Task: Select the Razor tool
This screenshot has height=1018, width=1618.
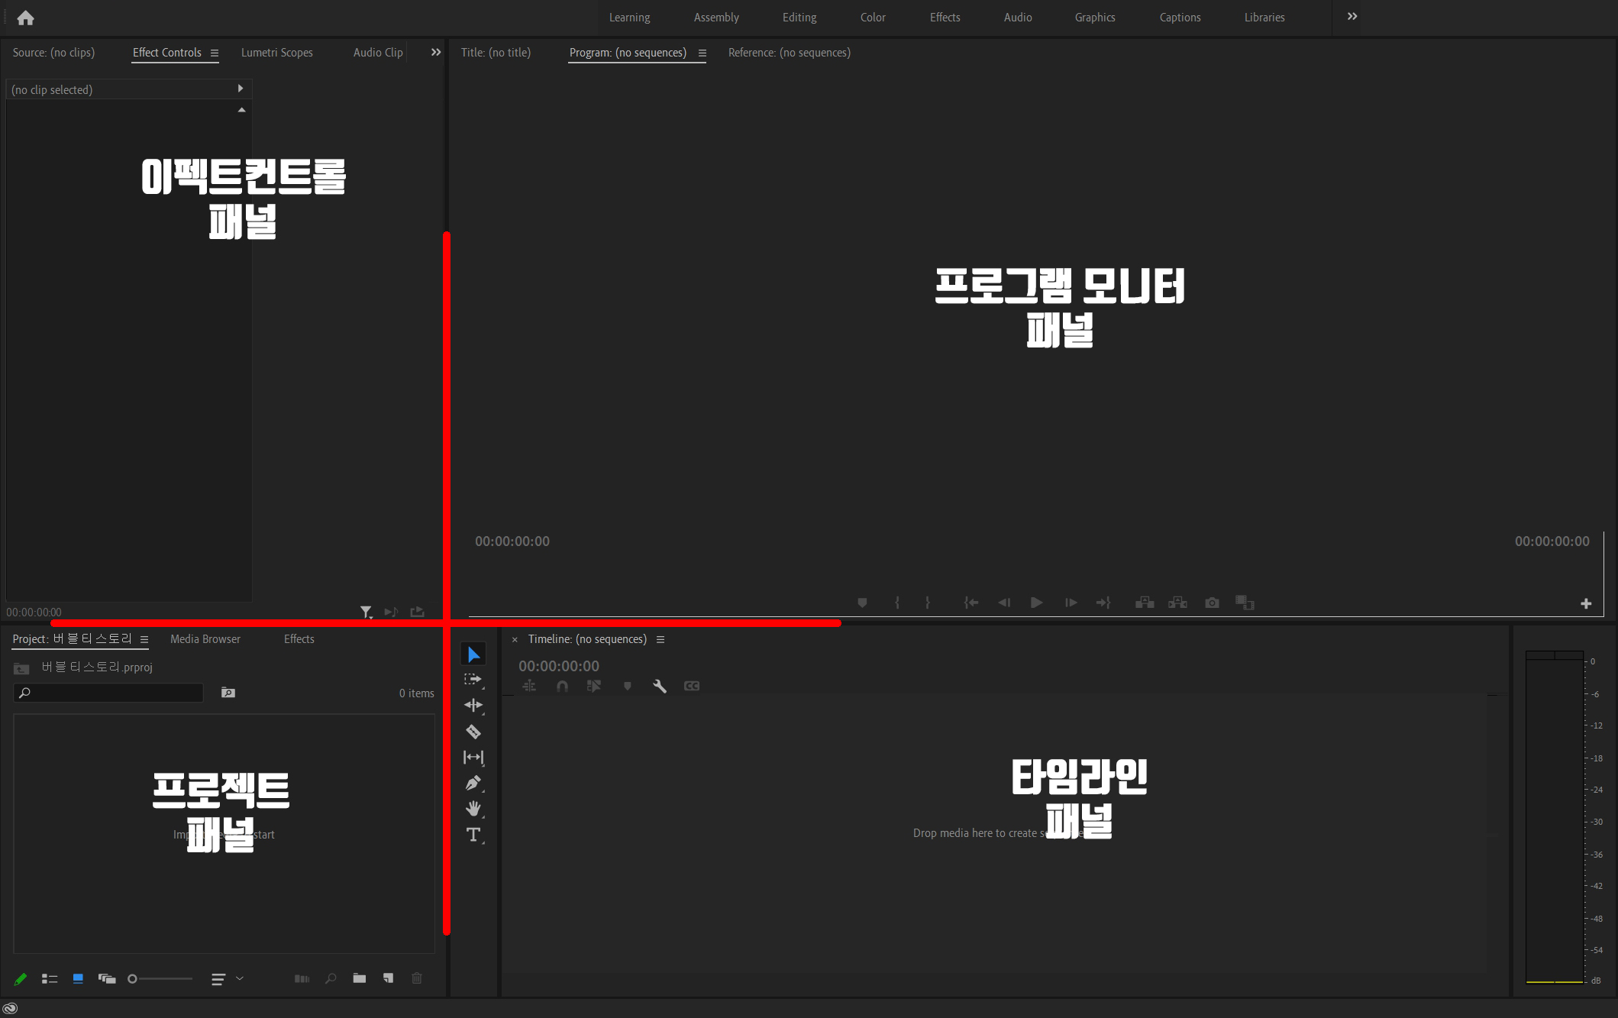Action: point(473,732)
